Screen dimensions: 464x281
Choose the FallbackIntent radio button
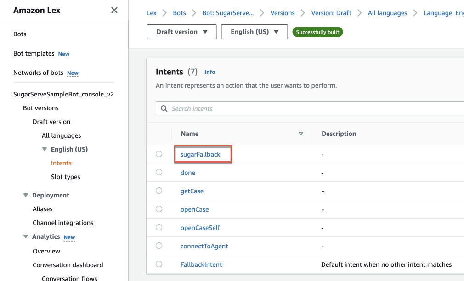159,264
